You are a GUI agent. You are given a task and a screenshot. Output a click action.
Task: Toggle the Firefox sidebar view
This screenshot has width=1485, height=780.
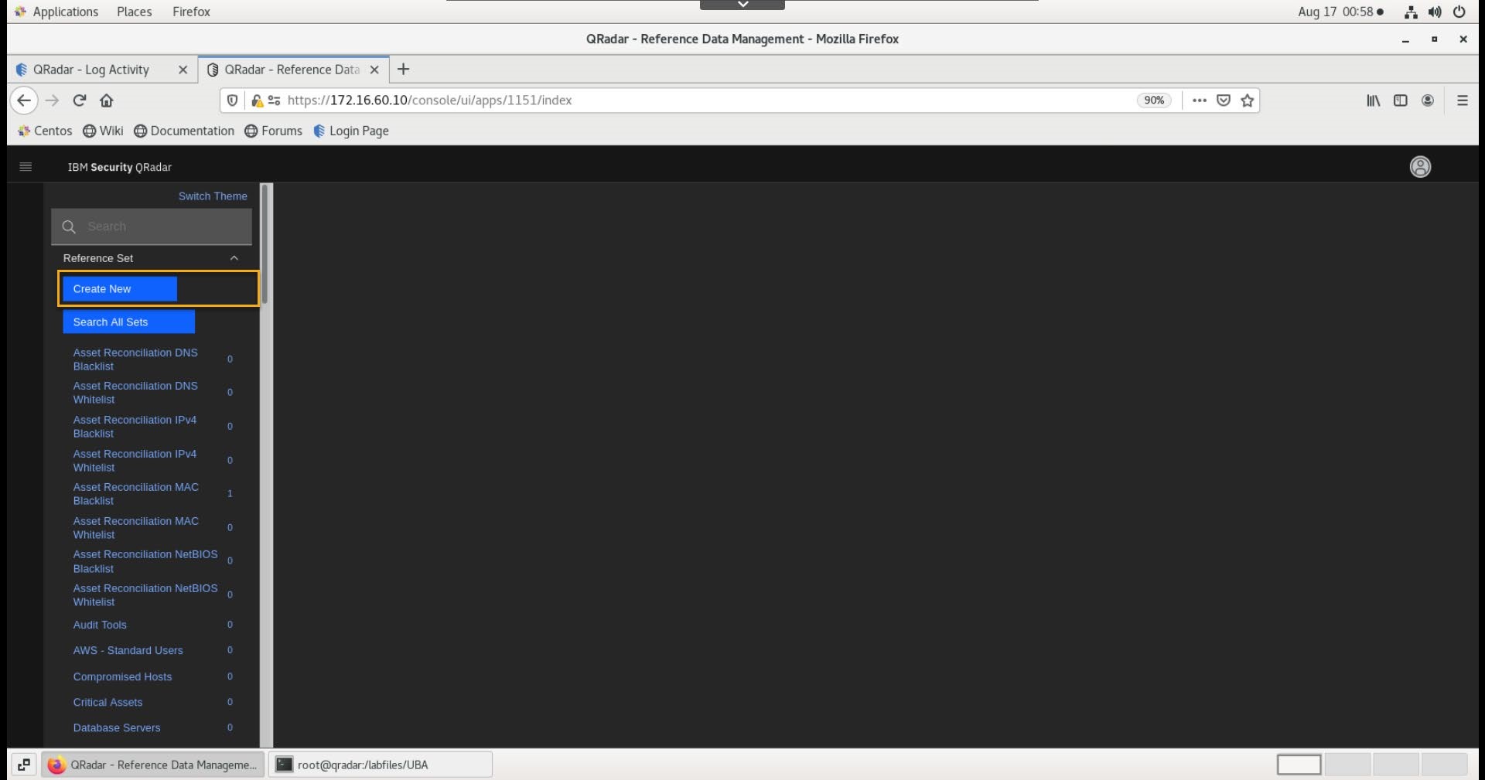(x=1400, y=100)
